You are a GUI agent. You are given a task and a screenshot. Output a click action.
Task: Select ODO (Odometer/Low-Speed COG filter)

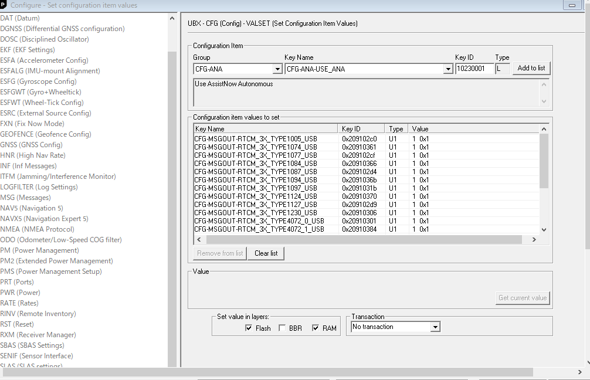pos(61,240)
